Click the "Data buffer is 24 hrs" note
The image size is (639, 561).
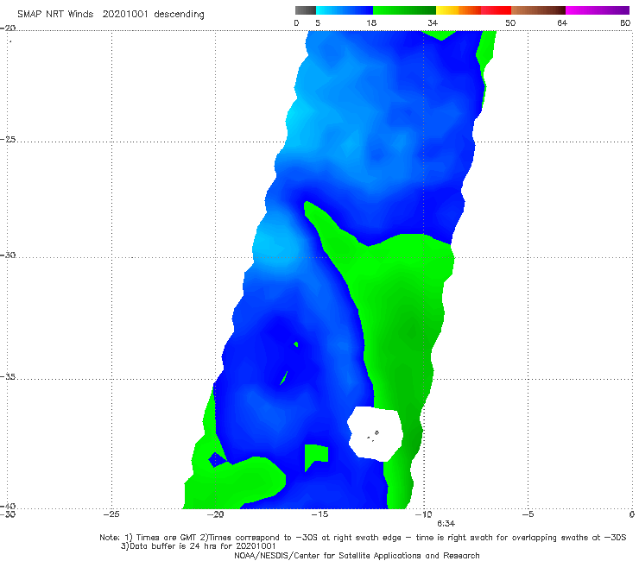coord(198,546)
